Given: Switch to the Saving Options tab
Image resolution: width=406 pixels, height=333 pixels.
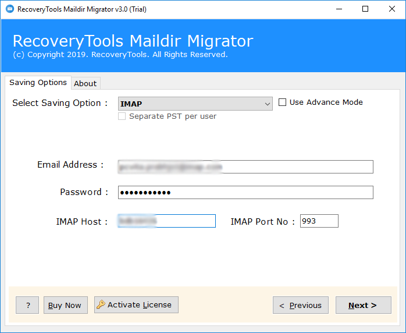Looking at the screenshot, I should pos(38,83).
